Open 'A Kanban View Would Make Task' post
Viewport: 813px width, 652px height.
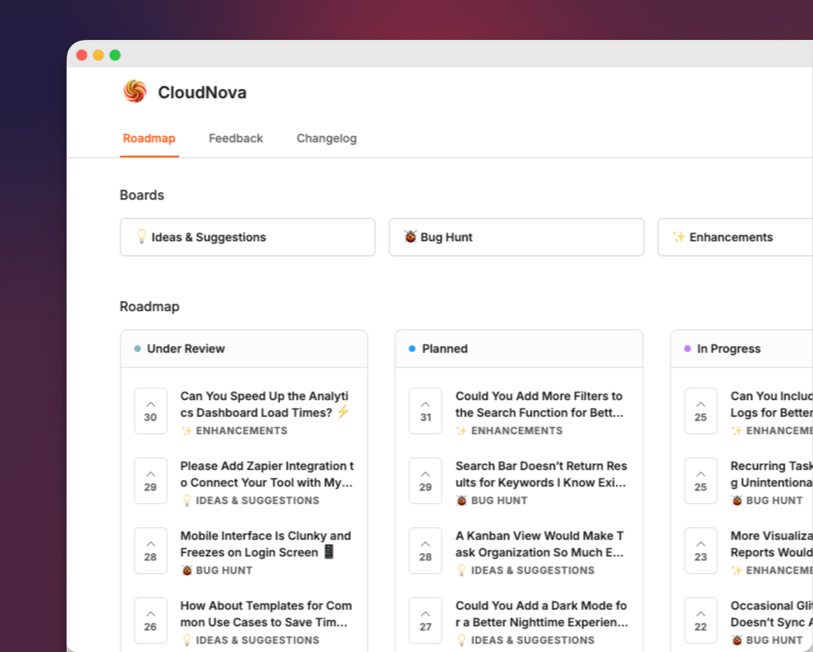pos(540,544)
